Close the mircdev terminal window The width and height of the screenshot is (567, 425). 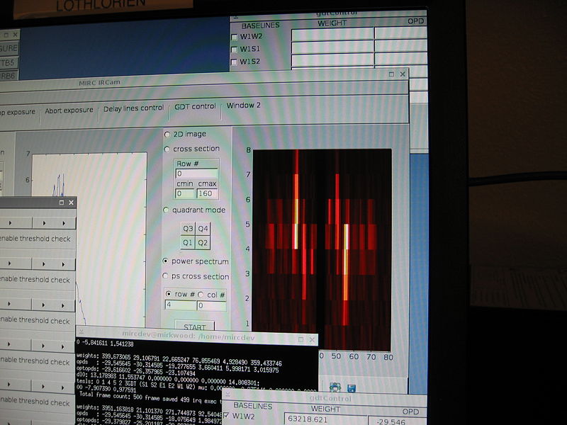pyautogui.click(x=312, y=340)
